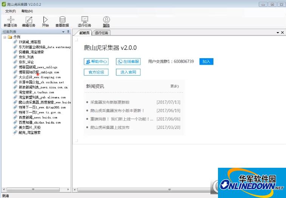Open news 重磅消息！我们新上线一个功能
The height and width of the screenshot is (198, 286).
pos(122,119)
